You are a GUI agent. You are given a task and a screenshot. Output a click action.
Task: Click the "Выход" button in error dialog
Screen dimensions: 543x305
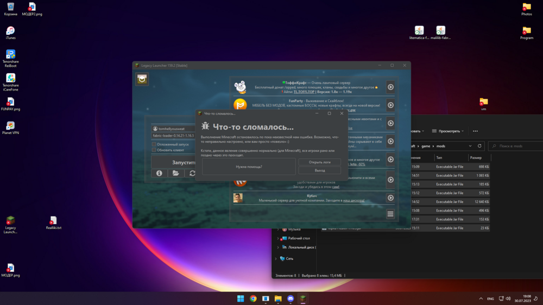[x=319, y=170]
